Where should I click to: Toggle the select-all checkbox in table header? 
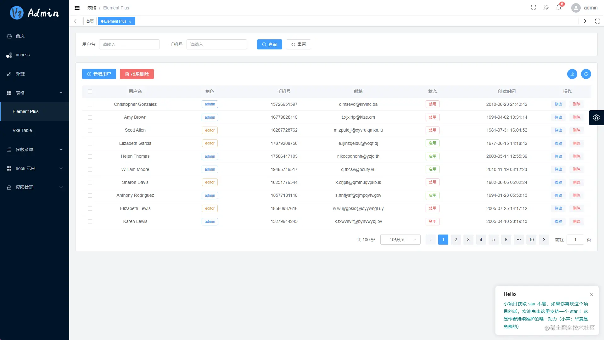(90, 91)
